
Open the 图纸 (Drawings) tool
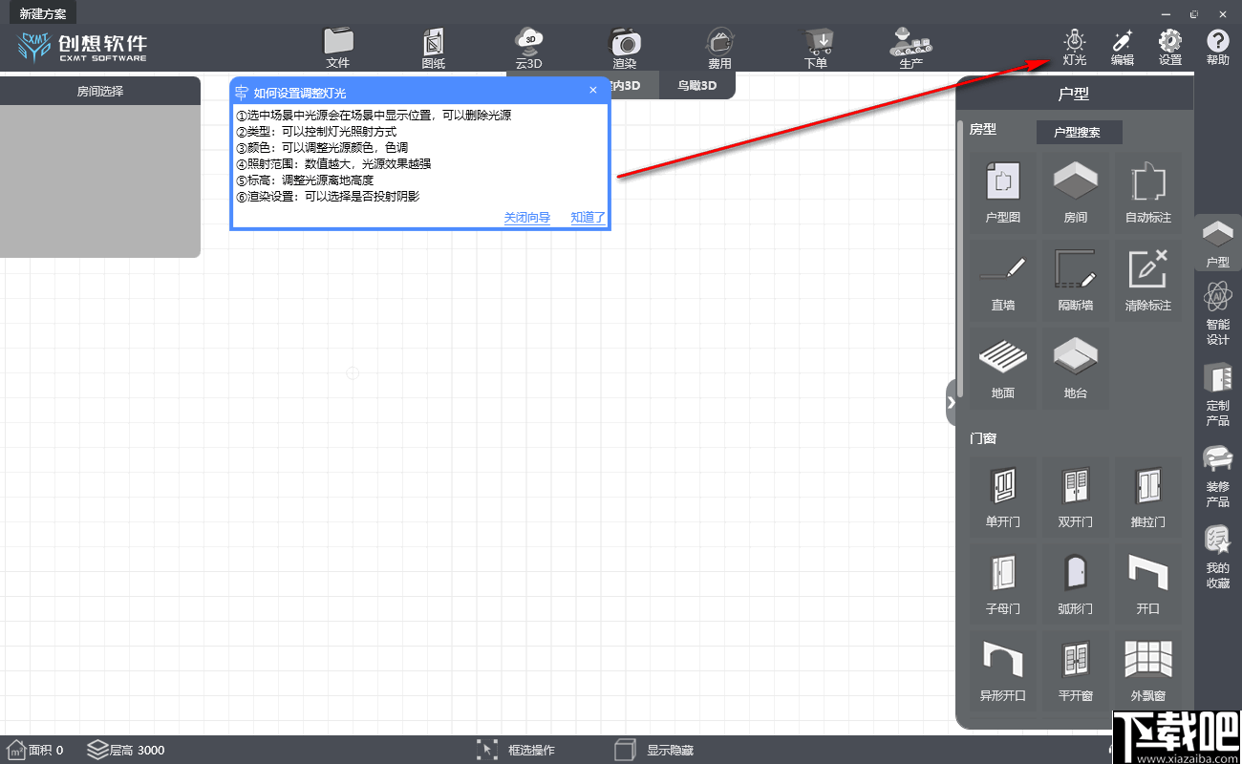434,48
